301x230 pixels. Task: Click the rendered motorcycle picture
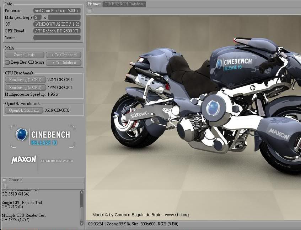point(193,117)
